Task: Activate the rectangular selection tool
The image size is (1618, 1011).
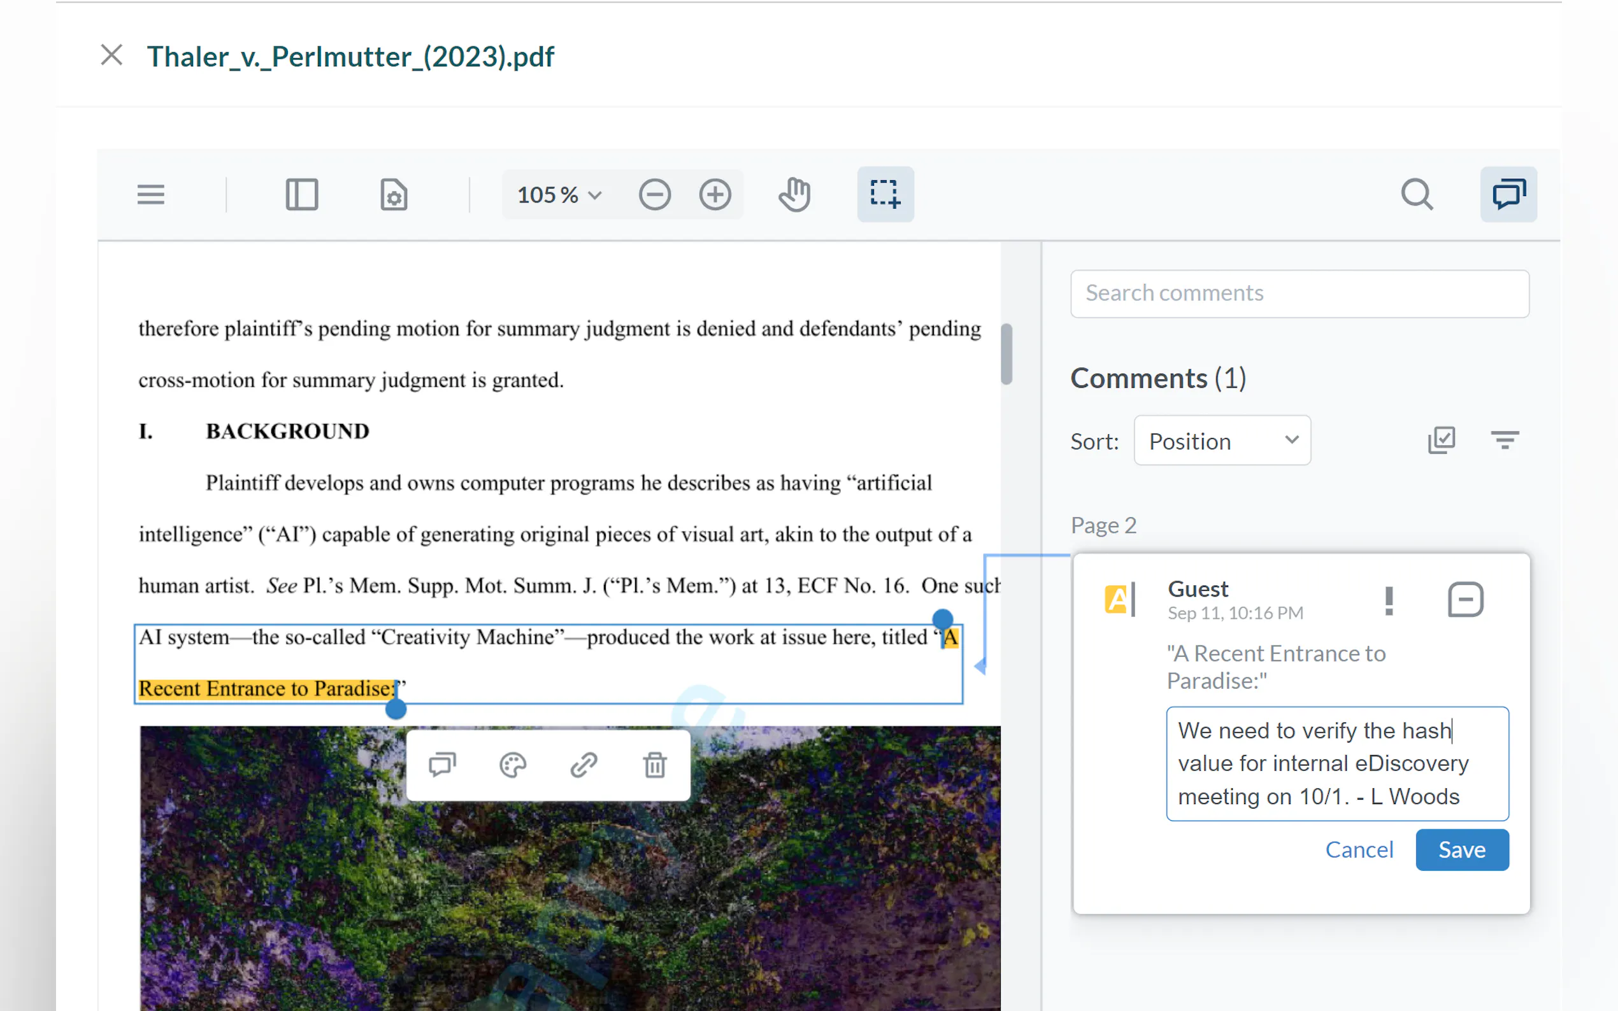Action: 885,195
